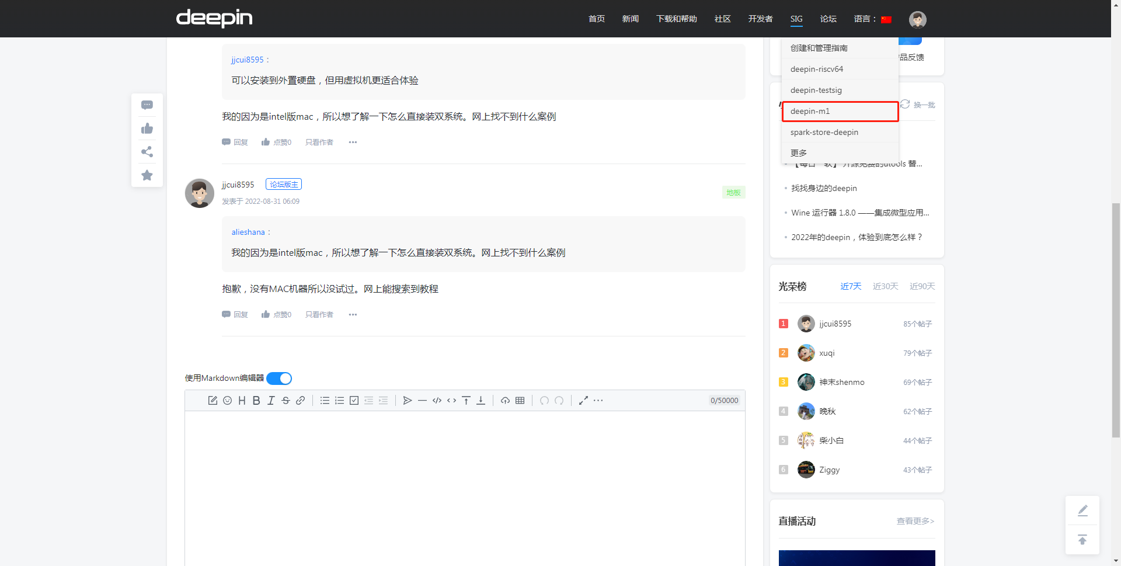
Task: Toggle the Markdown editor switch
Action: coord(279,379)
